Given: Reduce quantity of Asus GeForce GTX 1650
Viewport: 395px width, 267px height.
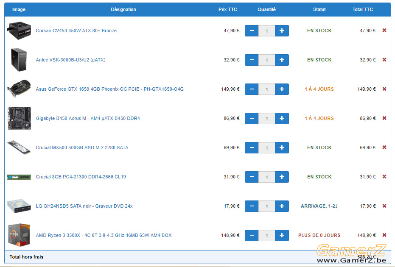Looking at the screenshot, I should point(252,89).
